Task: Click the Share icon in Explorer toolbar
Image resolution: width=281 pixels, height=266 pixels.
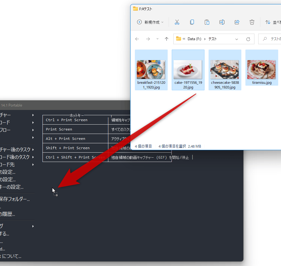Action: coord(237,22)
